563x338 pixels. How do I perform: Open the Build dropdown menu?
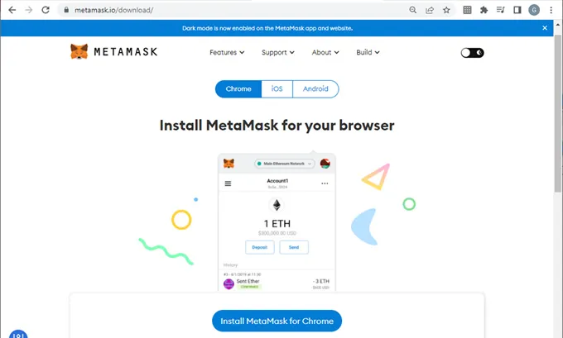368,52
